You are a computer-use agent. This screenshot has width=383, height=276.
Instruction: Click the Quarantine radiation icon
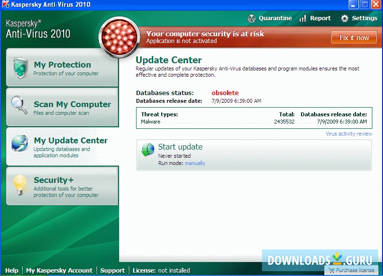pos(252,18)
